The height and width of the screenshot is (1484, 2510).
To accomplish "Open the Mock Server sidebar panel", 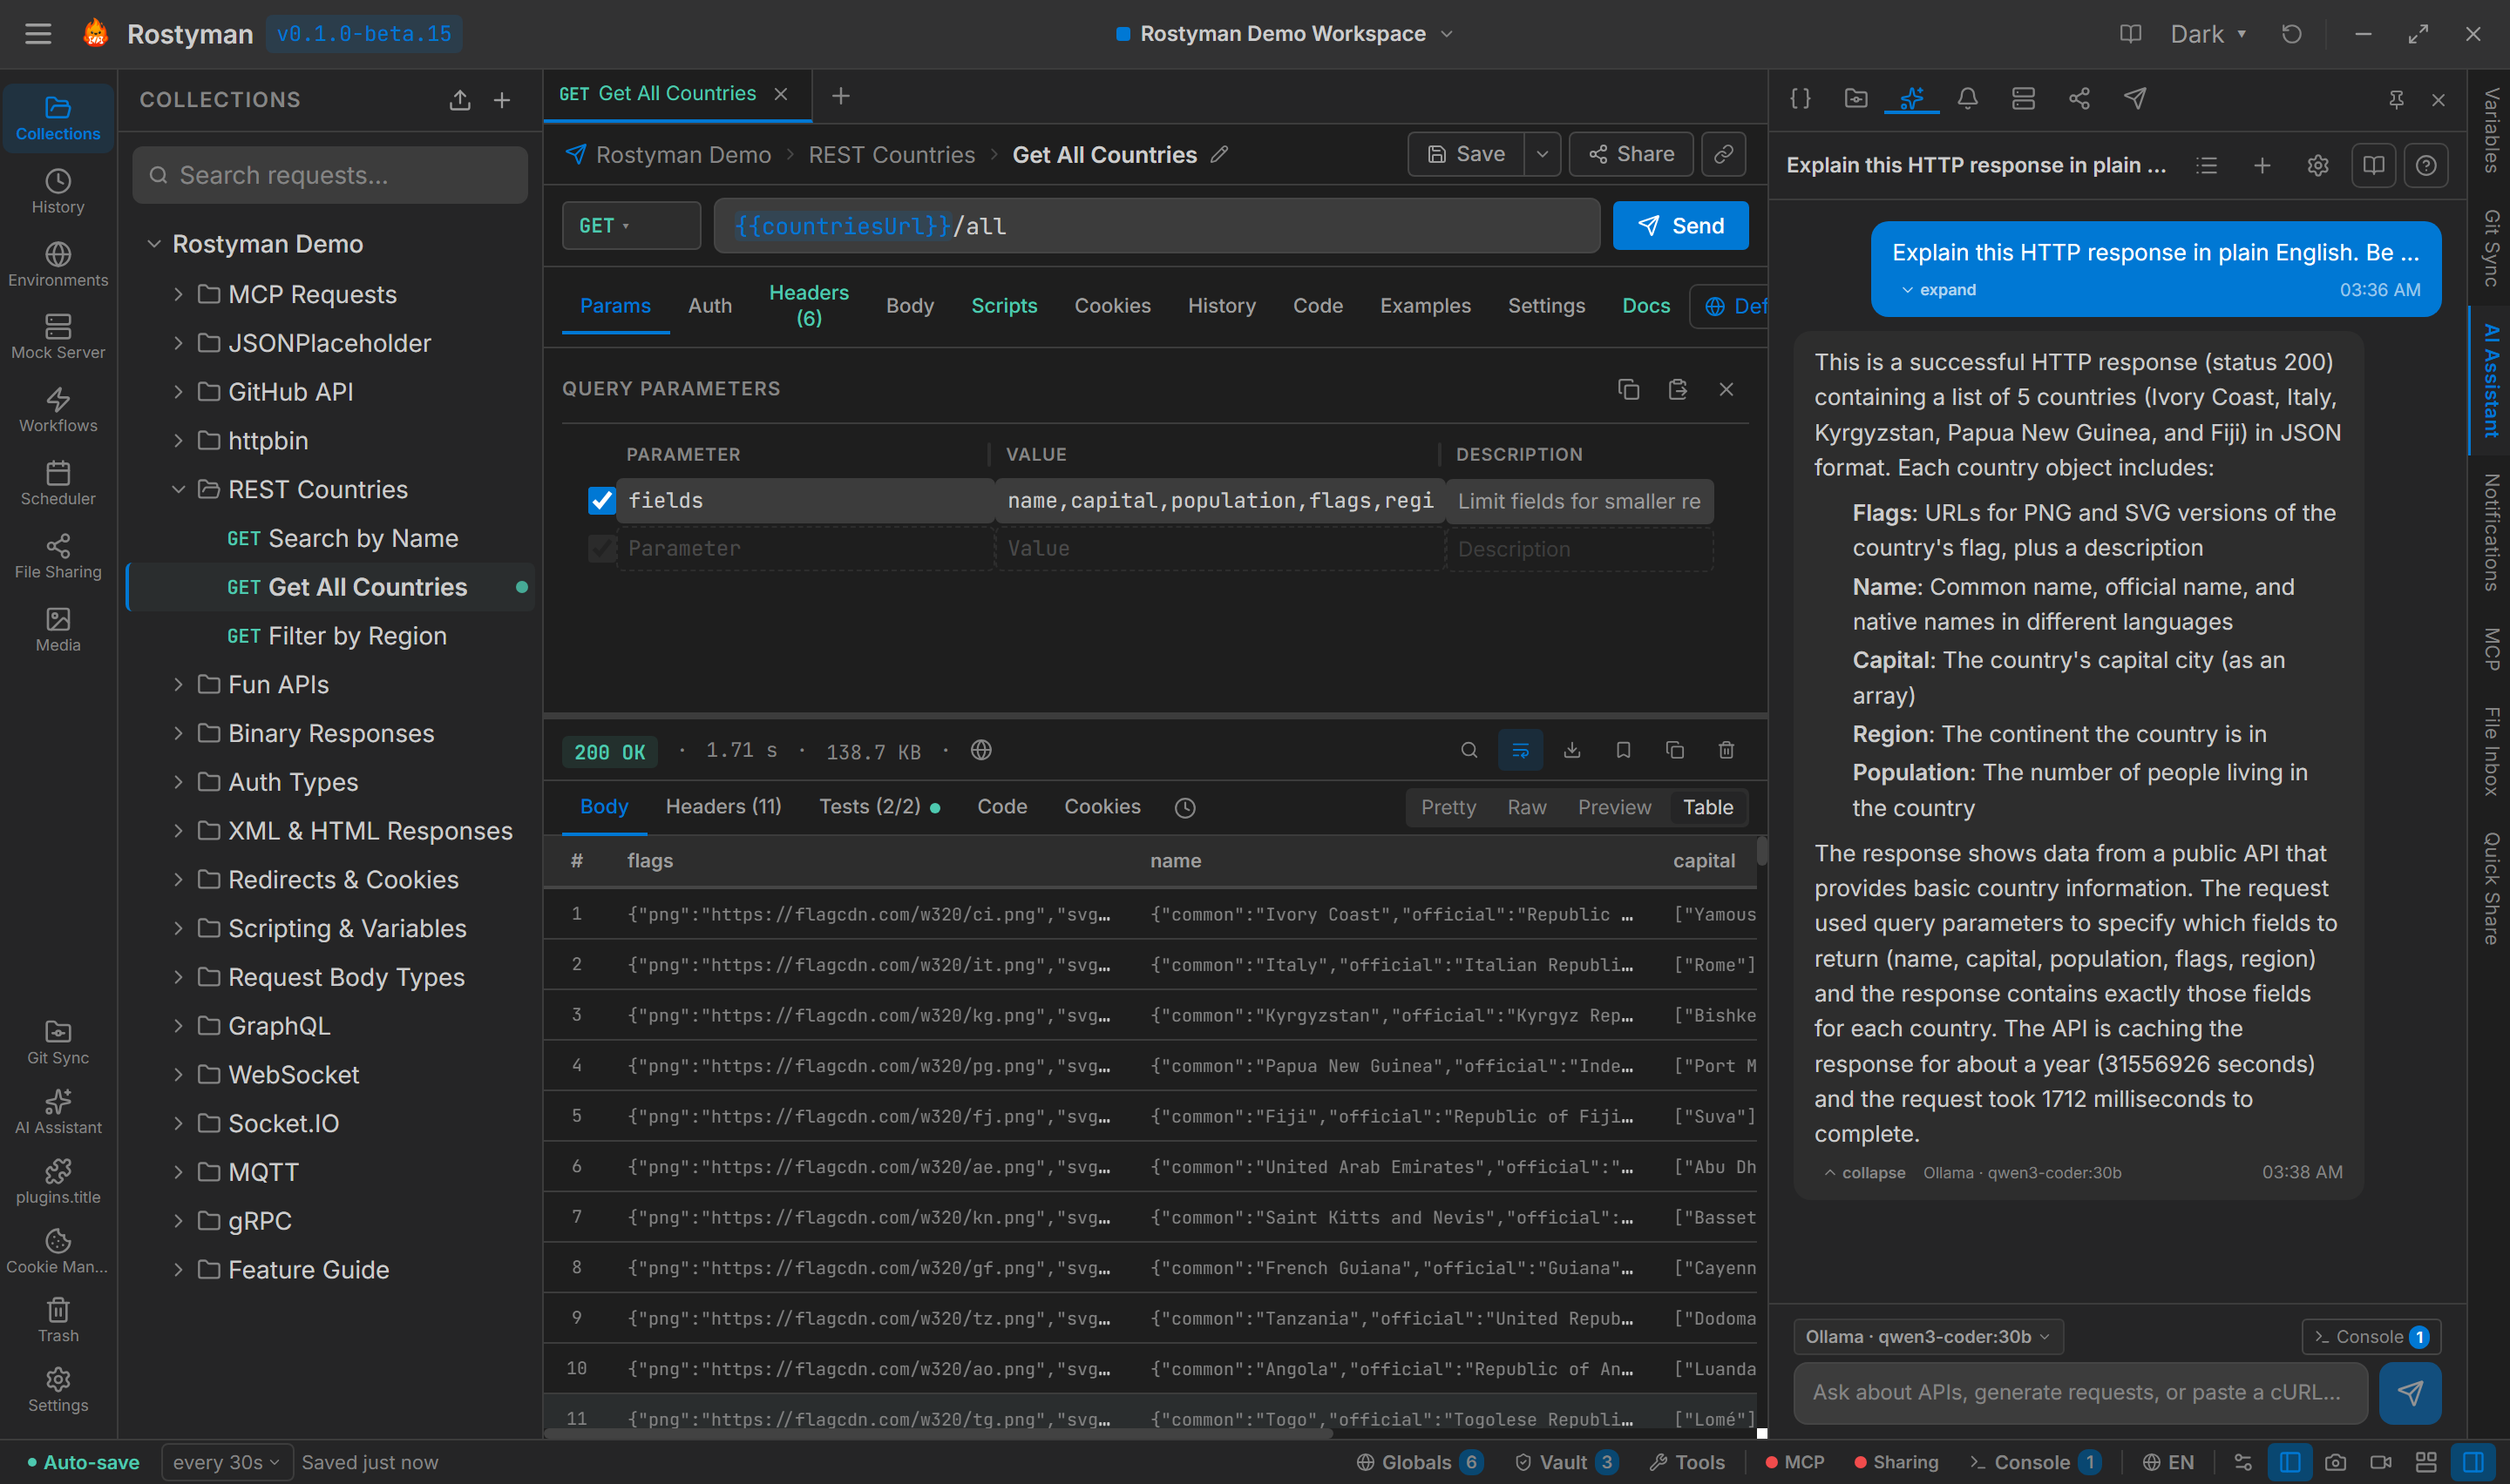I will (58, 336).
